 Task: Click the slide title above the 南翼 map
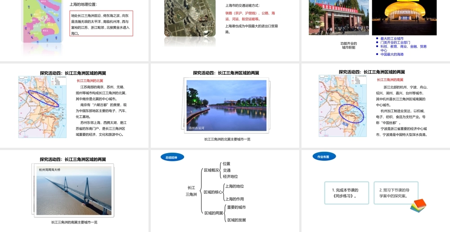pyautogui.click(x=372, y=72)
